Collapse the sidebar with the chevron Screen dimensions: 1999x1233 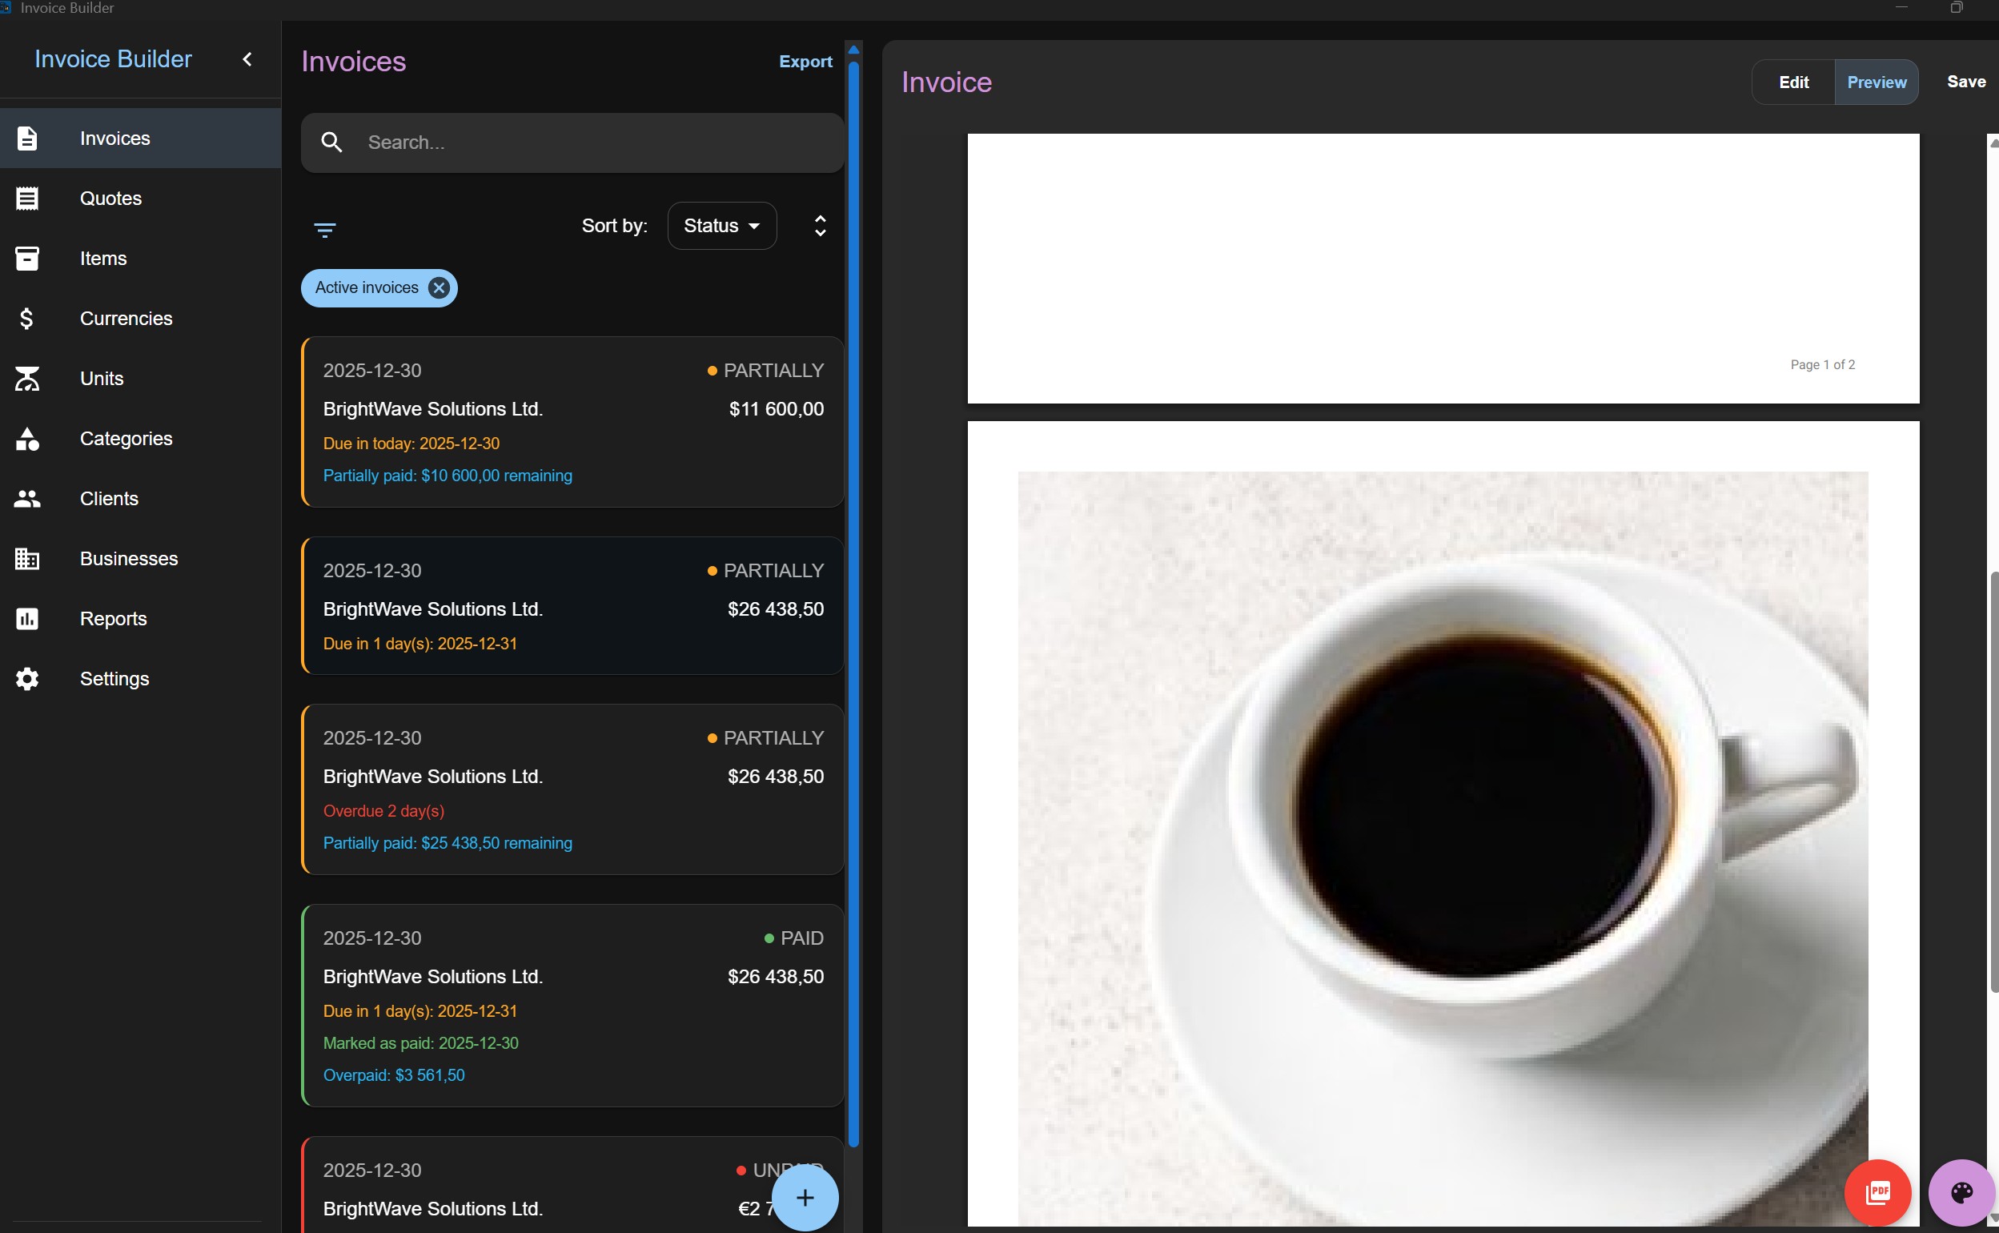click(247, 58)
